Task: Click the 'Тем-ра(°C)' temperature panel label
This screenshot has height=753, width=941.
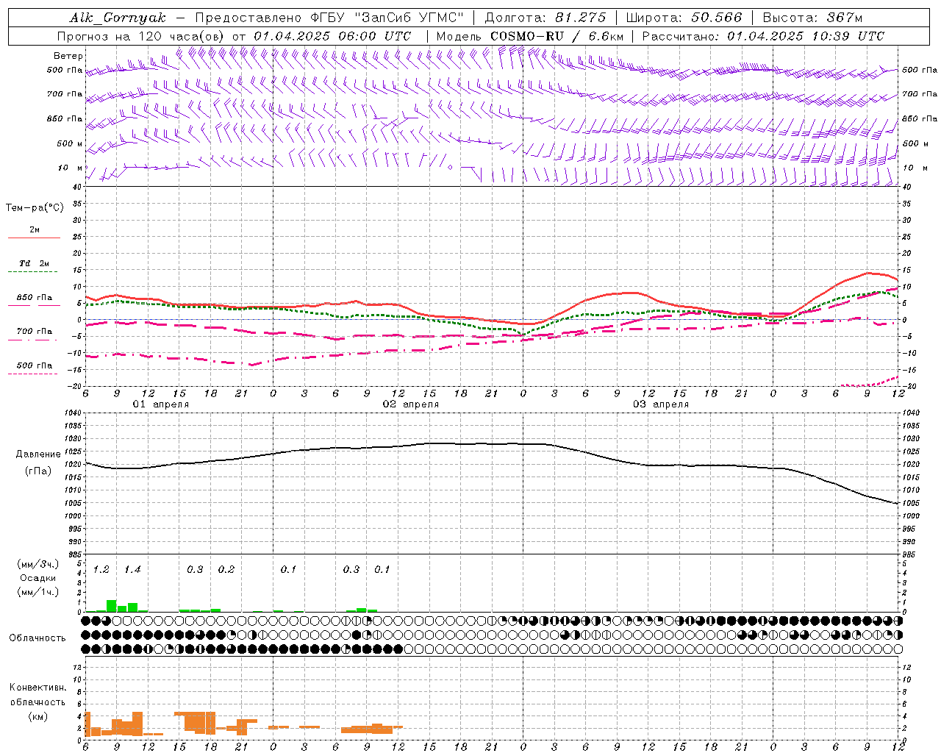Action: 35,207
